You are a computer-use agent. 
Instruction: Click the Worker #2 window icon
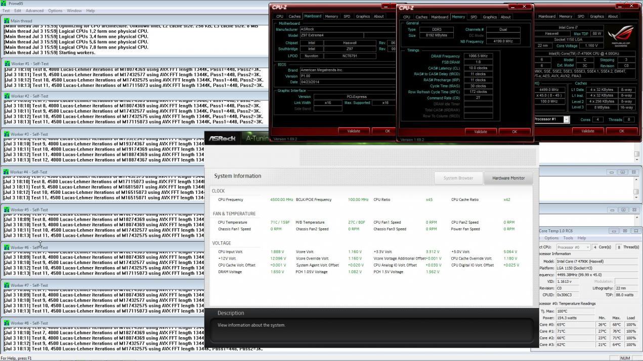click(7, 96)
